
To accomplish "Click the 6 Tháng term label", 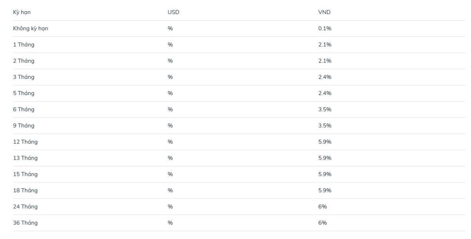I will click(24, 110).
